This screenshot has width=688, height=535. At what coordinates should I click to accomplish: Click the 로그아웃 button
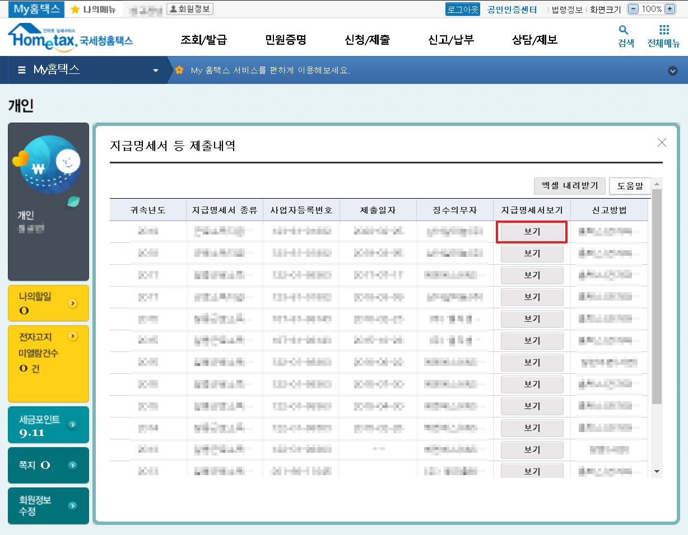coord(462,9)
